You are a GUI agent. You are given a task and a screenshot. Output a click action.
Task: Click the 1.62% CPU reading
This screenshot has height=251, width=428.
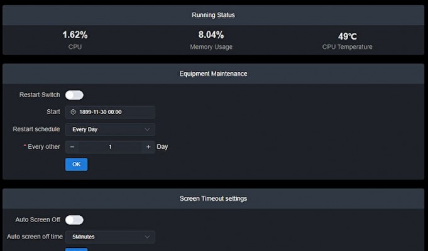tap(75, 35)
